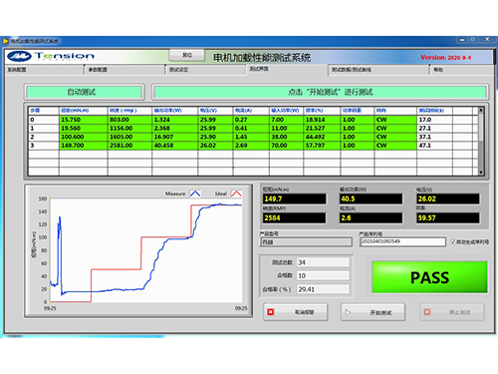Click current cell 0.27
This screenshot has width=498, height=374.
coord(251,120)
